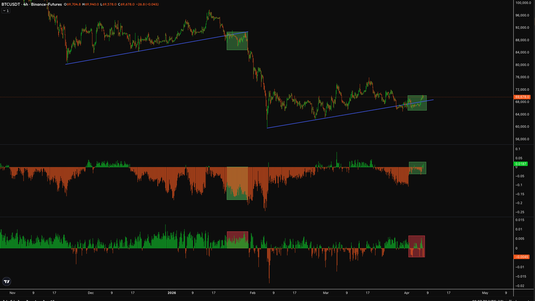Image resolution: width=535 pixels, height=301 pixels.
Task: Expand the collapsed indicators legend arrow
Action: coord(6,11)
